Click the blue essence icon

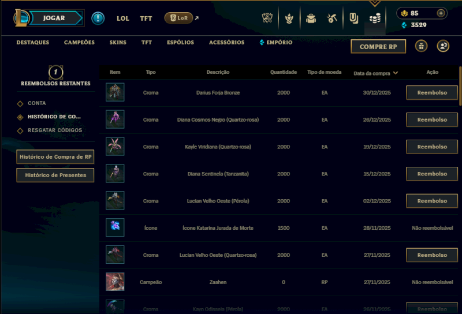404,25
